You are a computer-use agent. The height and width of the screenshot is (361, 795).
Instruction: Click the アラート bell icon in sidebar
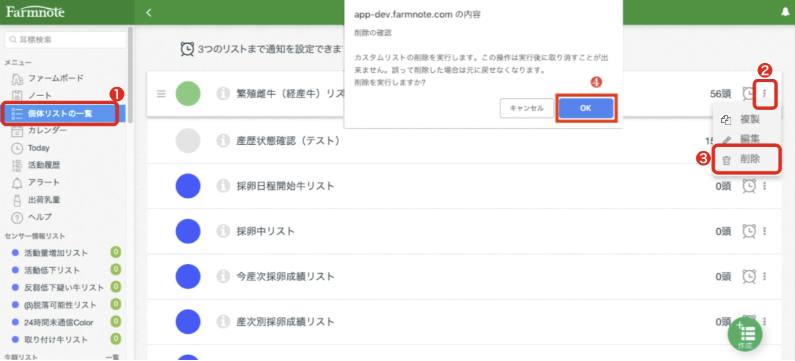(17, 183)
